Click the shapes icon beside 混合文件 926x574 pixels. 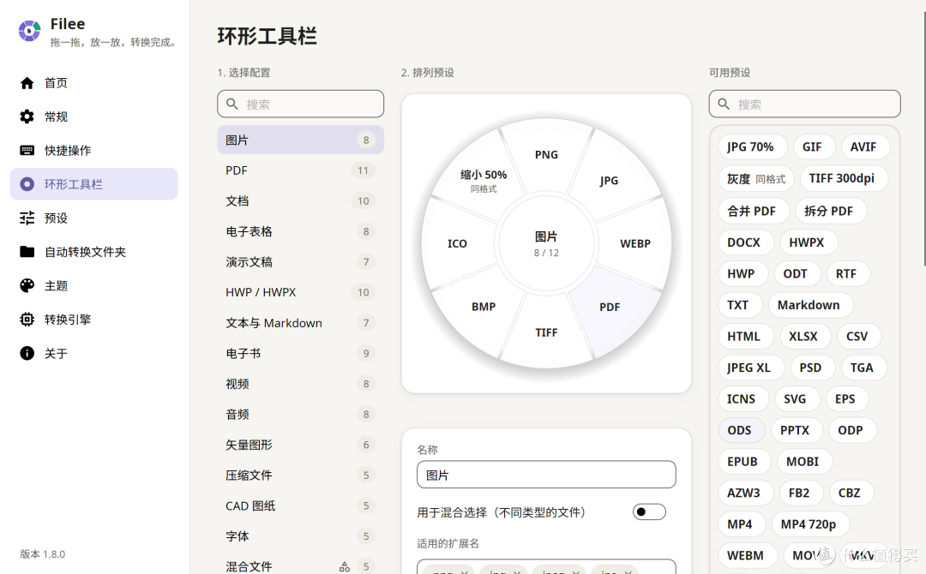(x=345, y=567)
